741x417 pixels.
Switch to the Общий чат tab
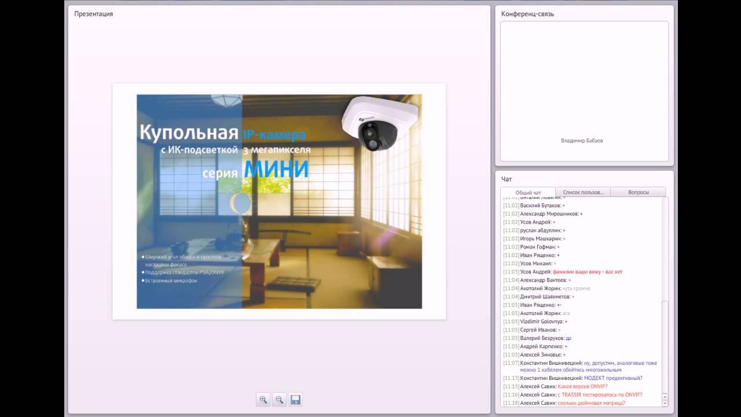coord(528,192)
